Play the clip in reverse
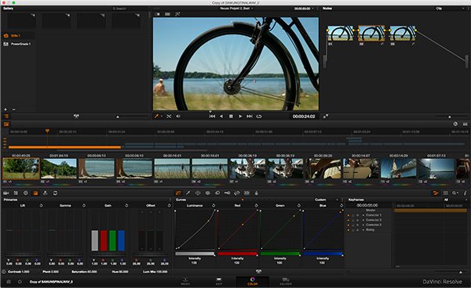471x288 pixels. (x=221, y=117)
